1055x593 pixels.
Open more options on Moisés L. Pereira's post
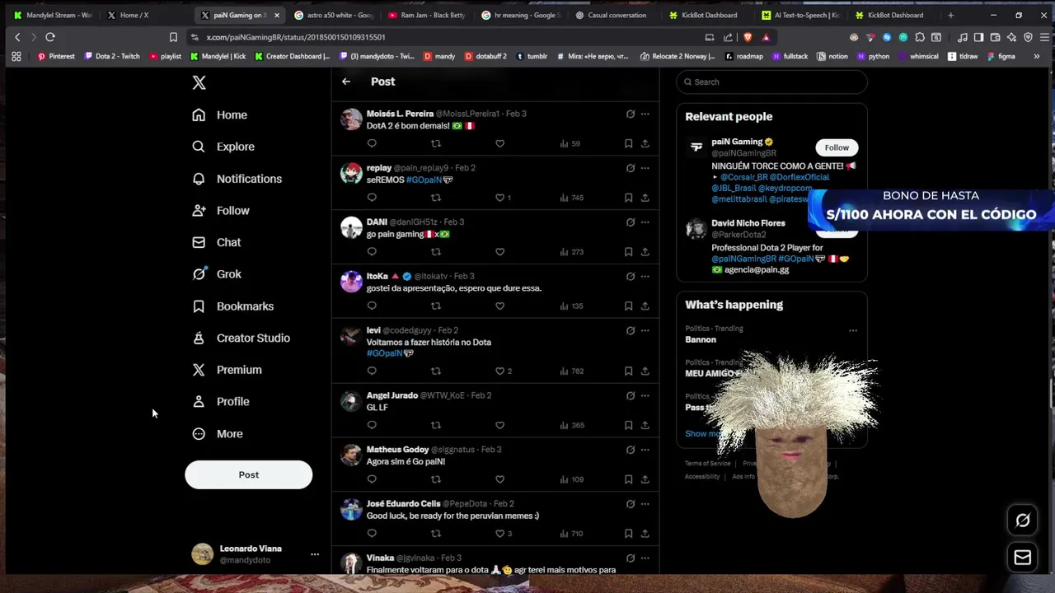point(645,114)
